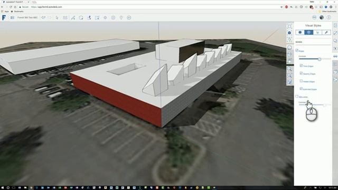Click the paint materials tool icon
The width and height of the screenshot is (338, 190).
pyautogui.click(x=89, y=17)
